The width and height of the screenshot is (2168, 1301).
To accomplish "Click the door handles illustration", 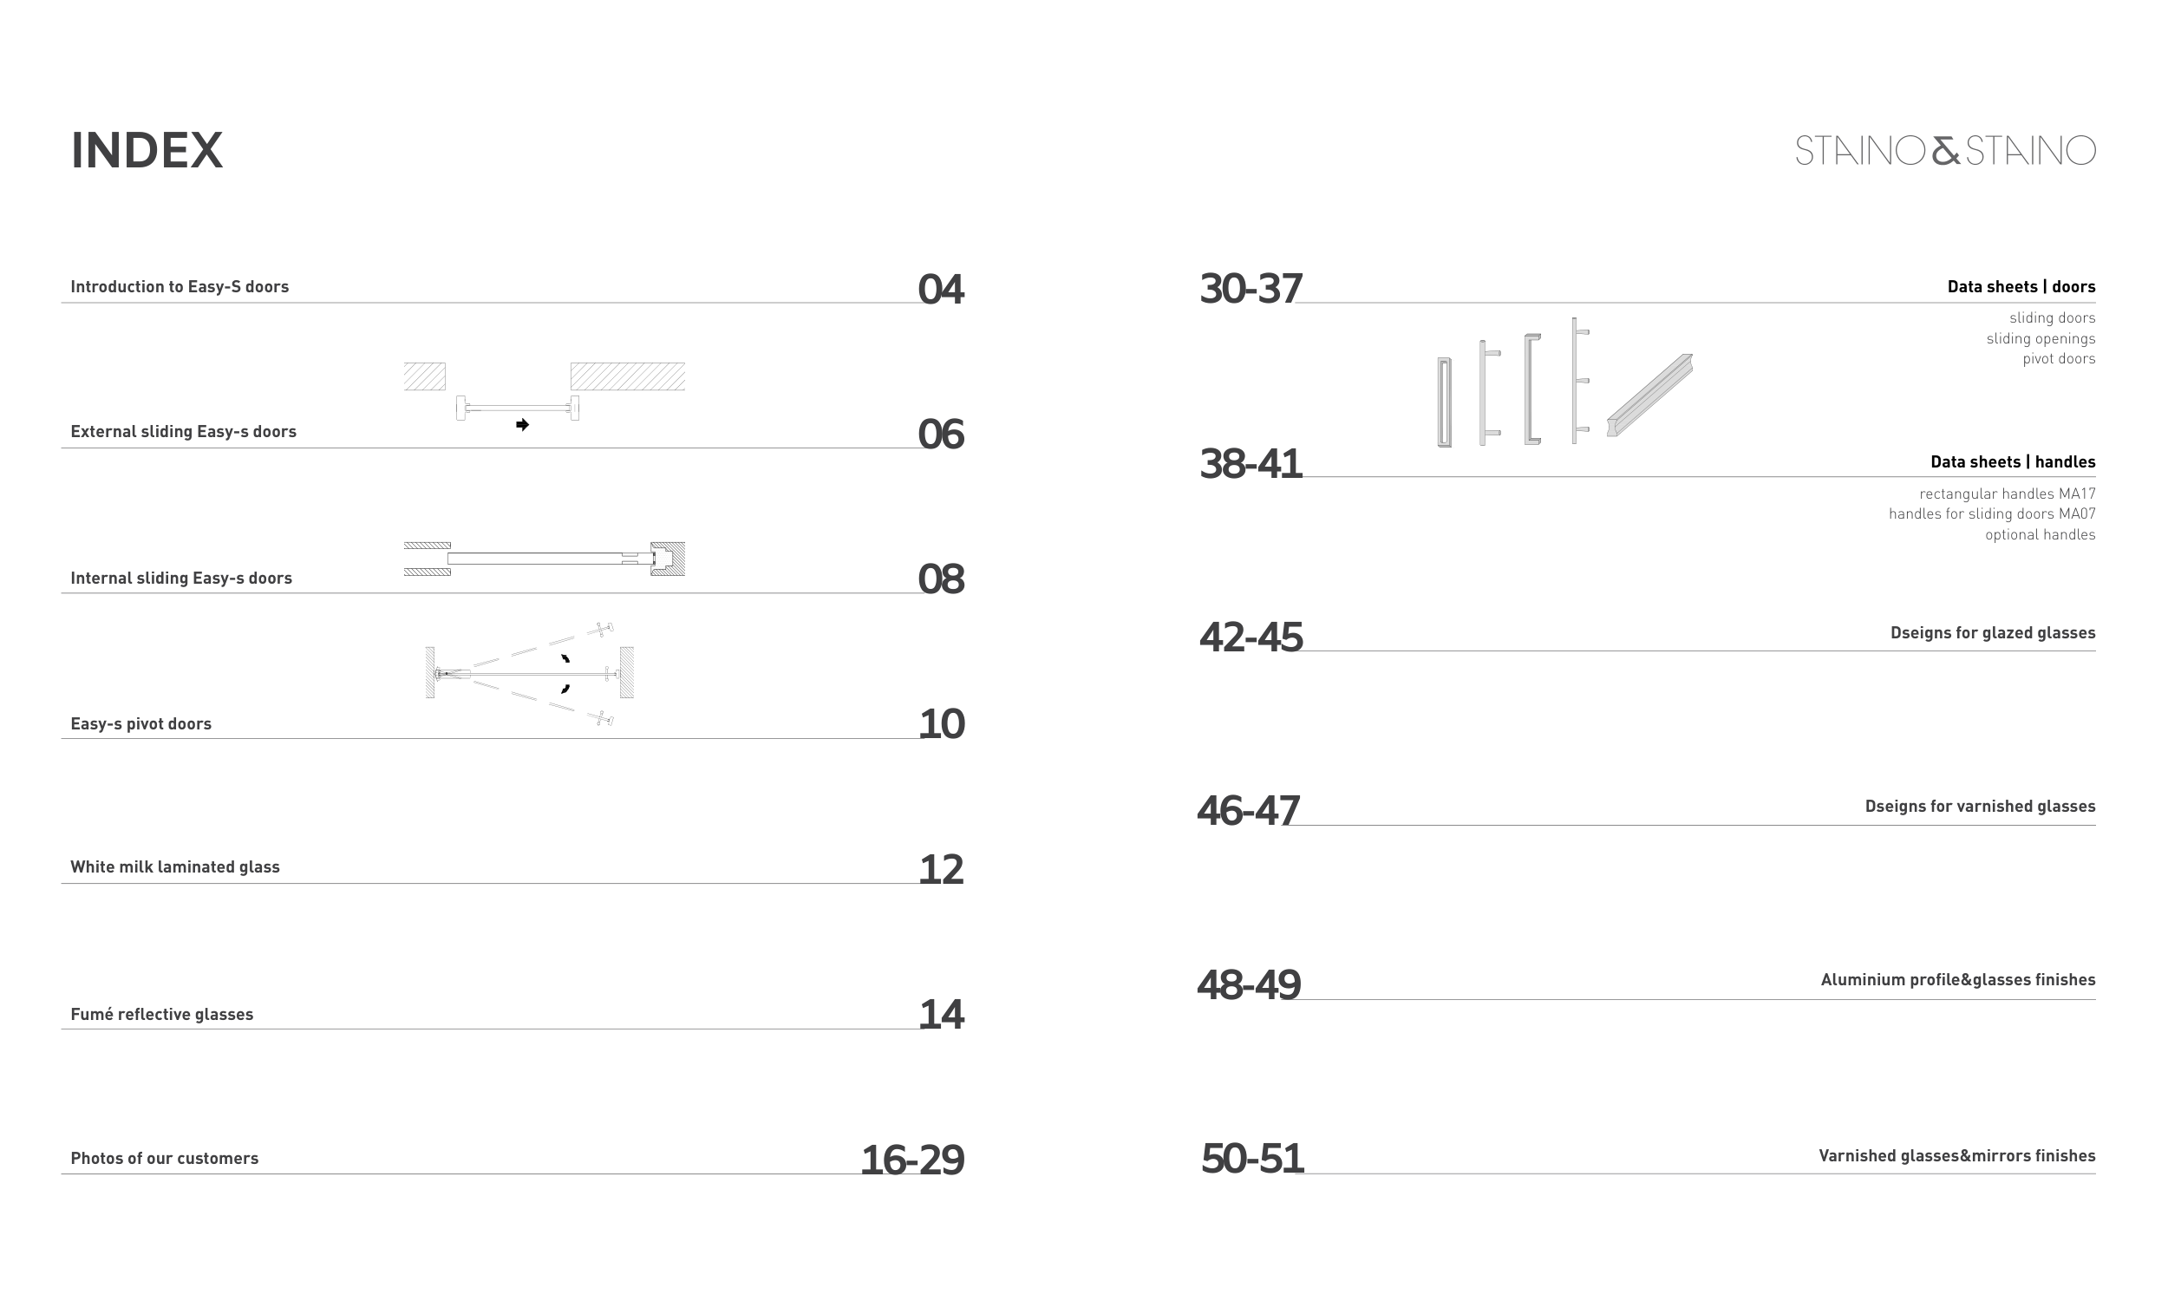I will coord(1564,383).
